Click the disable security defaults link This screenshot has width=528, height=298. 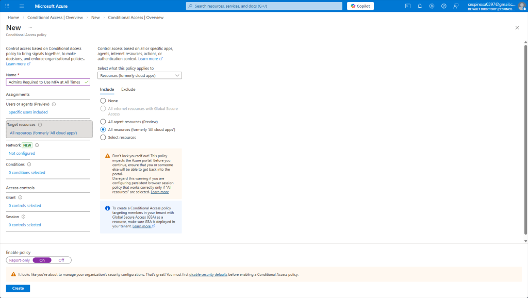[208, 275]
